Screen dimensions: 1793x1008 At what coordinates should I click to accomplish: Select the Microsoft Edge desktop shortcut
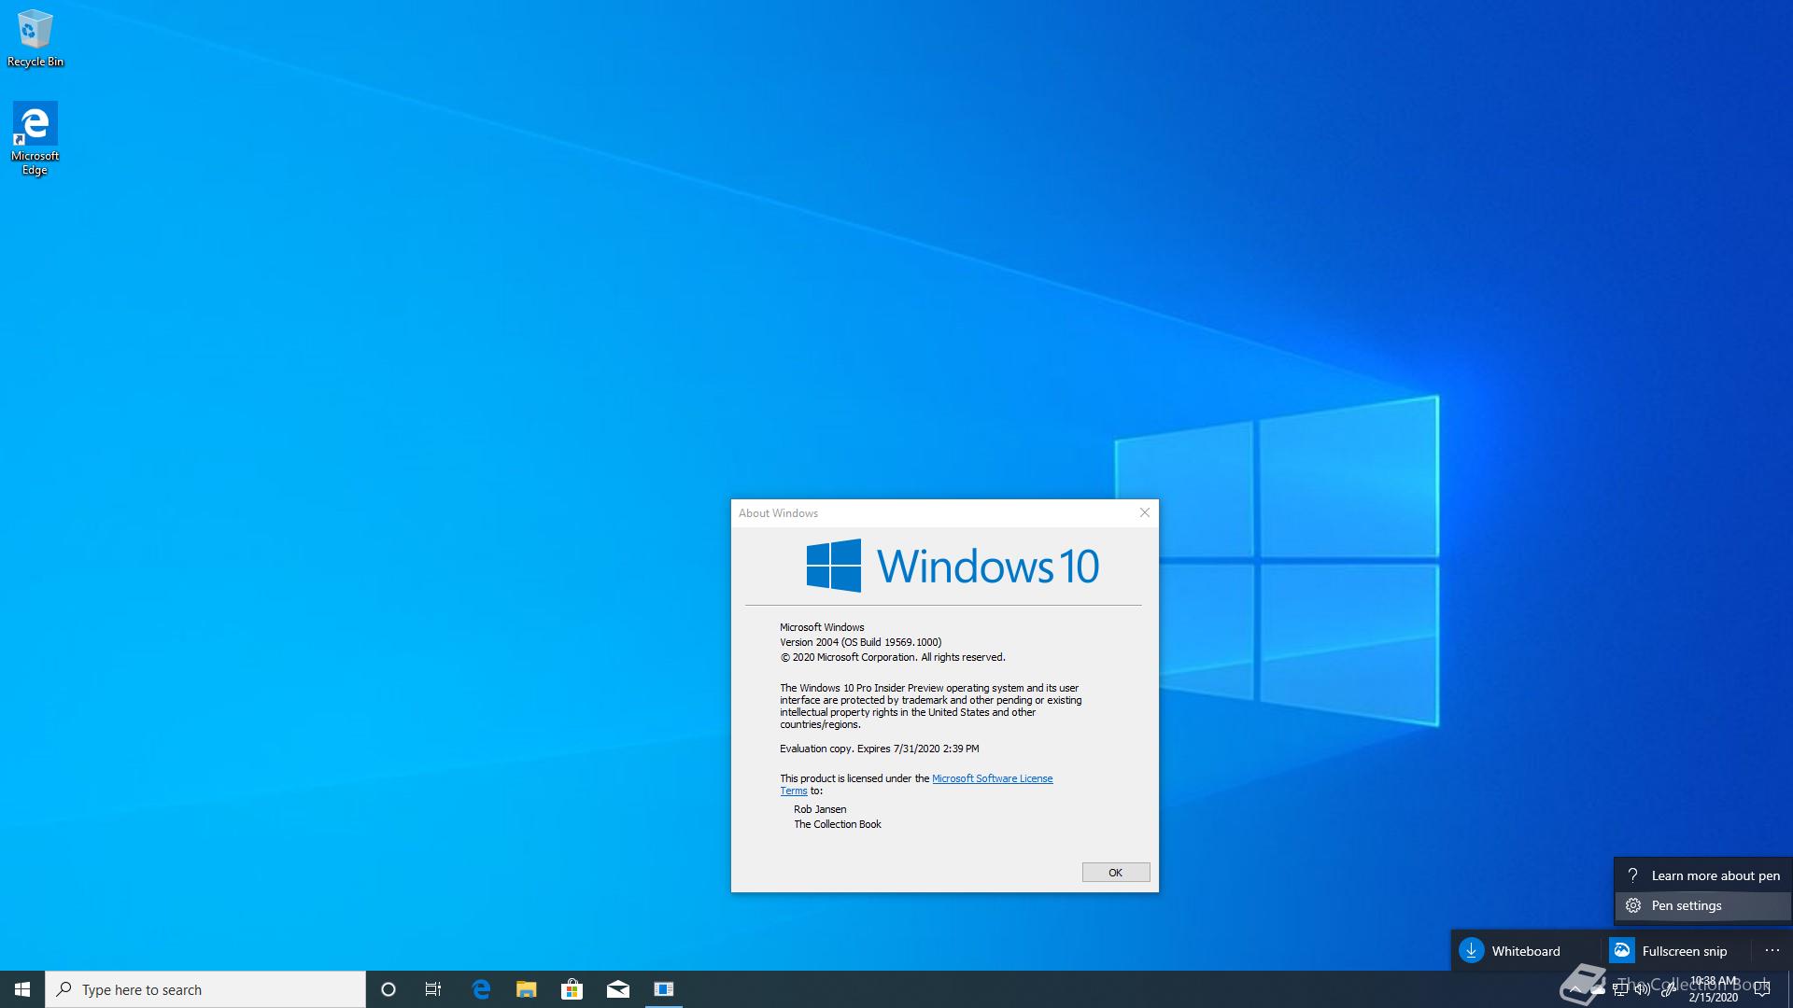pyautogui.click(x=35, y=138)
